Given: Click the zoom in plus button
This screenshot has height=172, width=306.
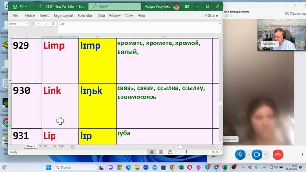Looking at the screenshot, I should (208, 152).
